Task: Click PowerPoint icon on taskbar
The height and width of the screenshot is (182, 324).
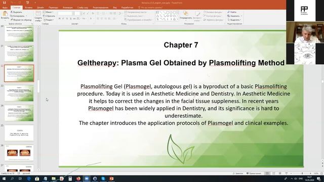Action: tap(111, 178)
